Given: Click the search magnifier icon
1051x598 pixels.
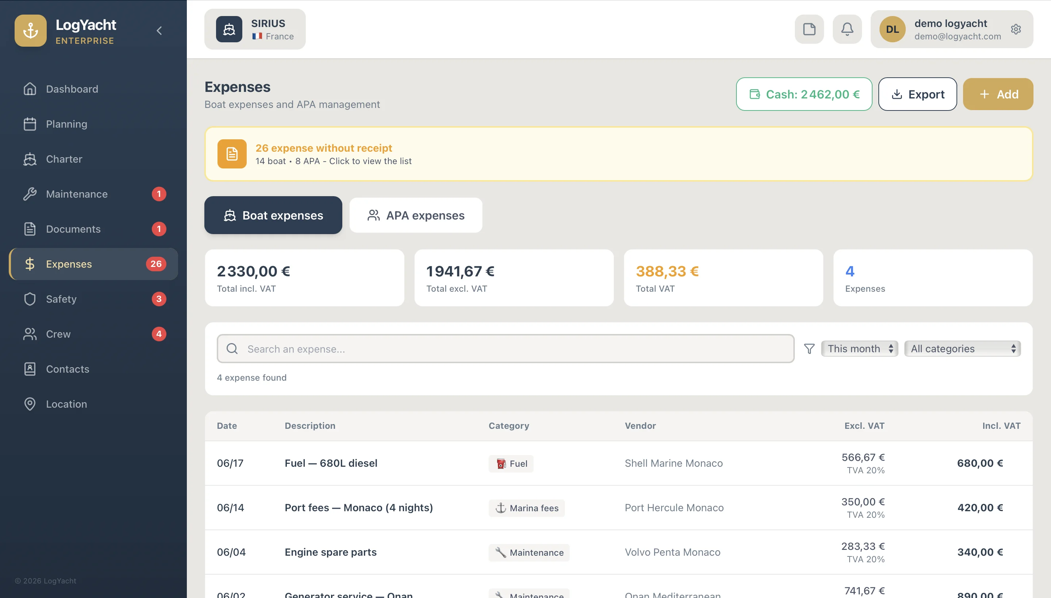Looking at the screenshot, I should coord(232,349).
